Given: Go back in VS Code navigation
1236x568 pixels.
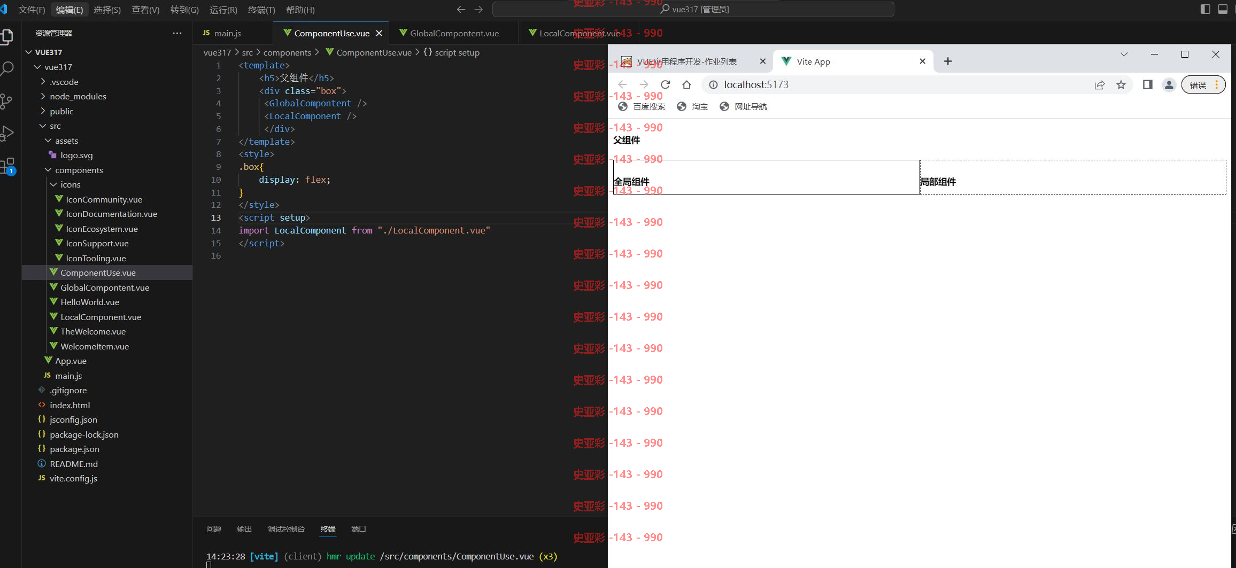Looking at the screenshot, I should (x=461, y=9).
